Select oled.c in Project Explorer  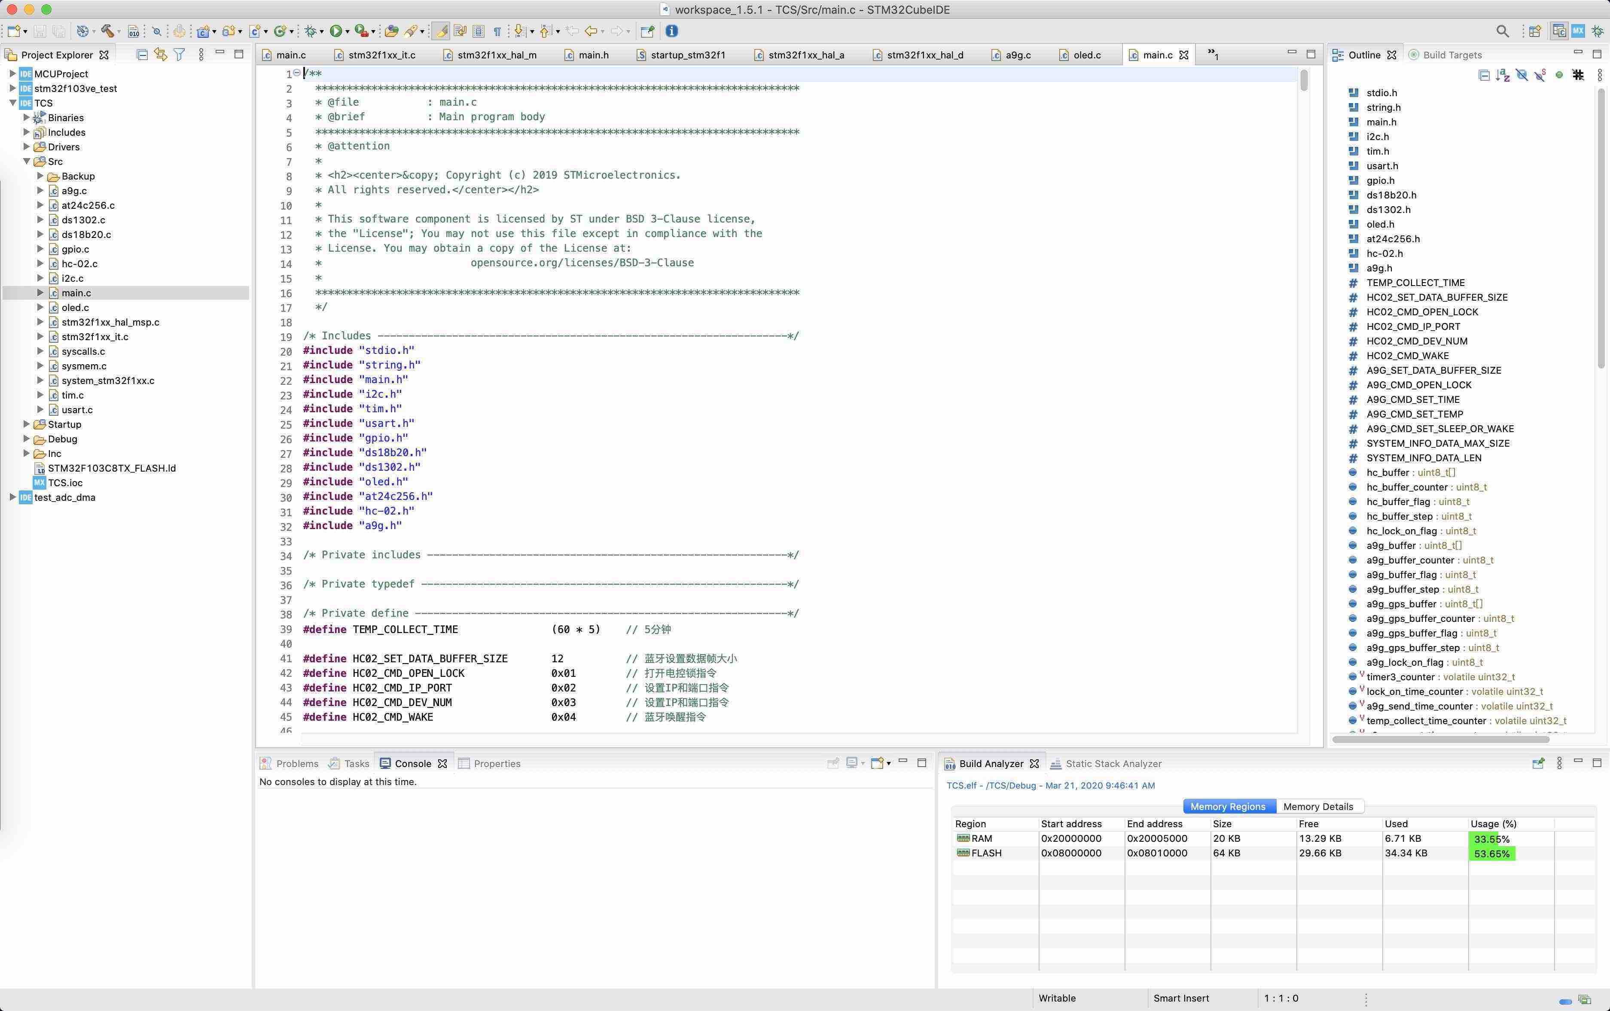point(75,308)
